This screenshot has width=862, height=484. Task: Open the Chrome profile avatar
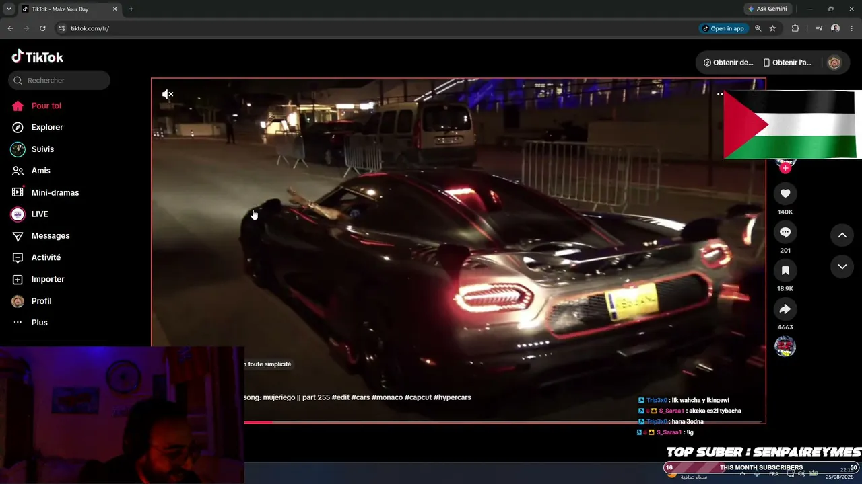point(836,28)
